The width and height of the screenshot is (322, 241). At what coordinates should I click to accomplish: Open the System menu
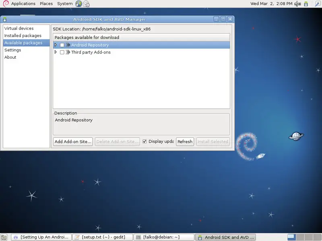[65, 4]
